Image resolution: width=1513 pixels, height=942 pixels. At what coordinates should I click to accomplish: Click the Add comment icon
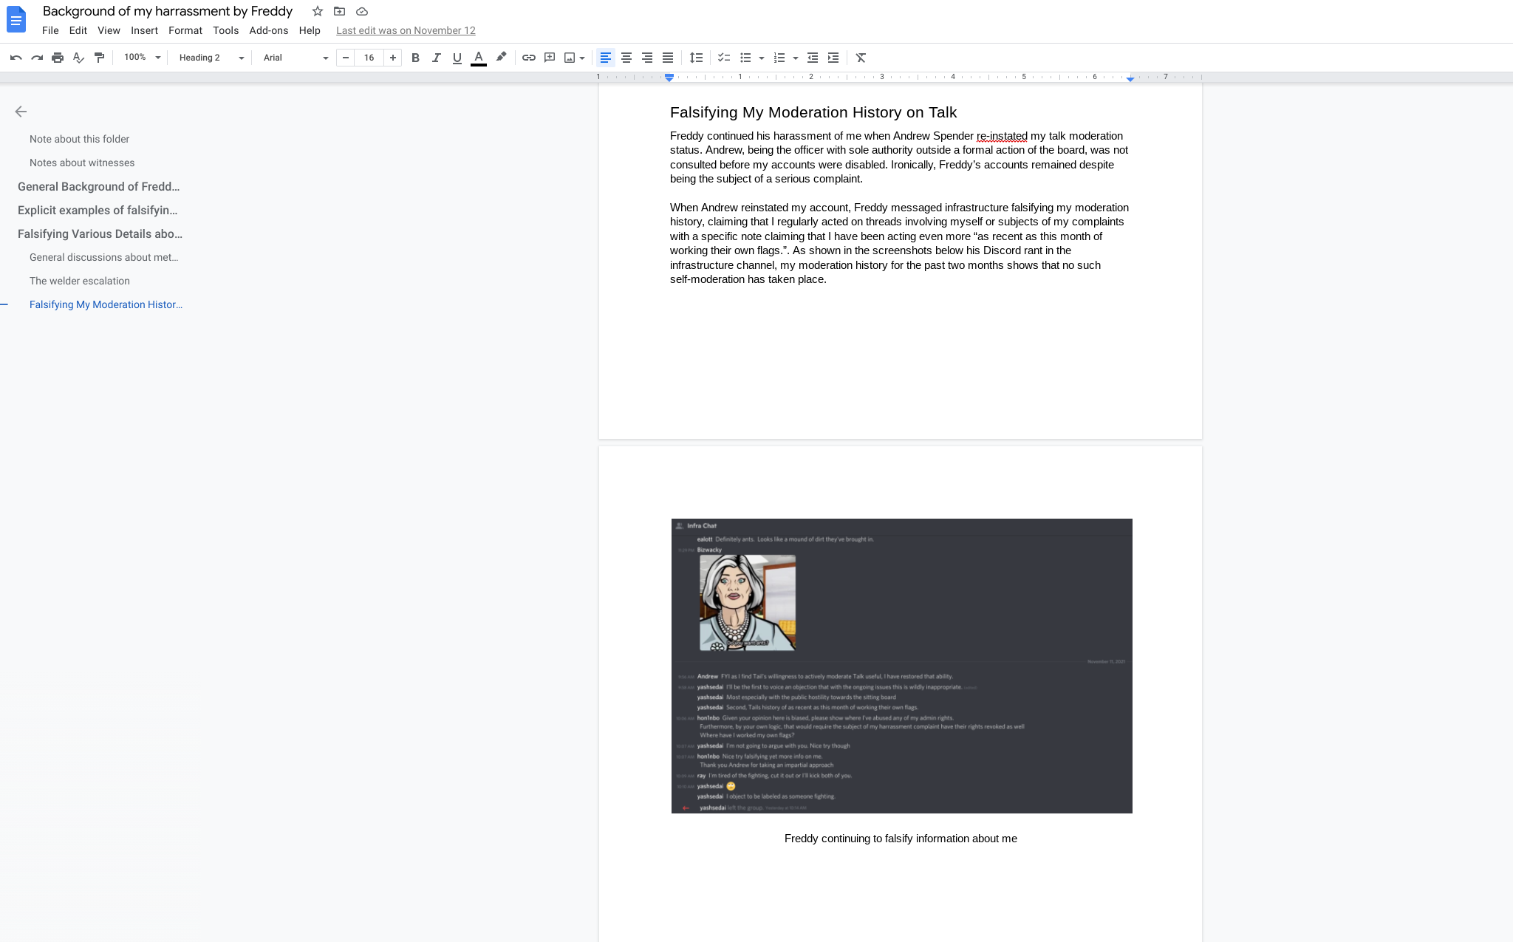(x=550, y=58)
